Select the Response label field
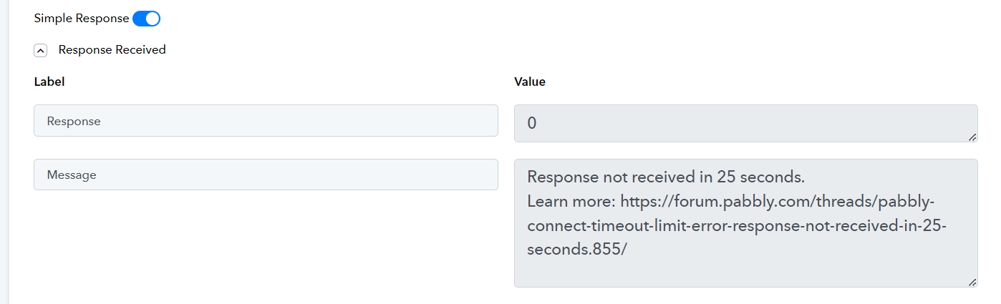 coord(266,121)
